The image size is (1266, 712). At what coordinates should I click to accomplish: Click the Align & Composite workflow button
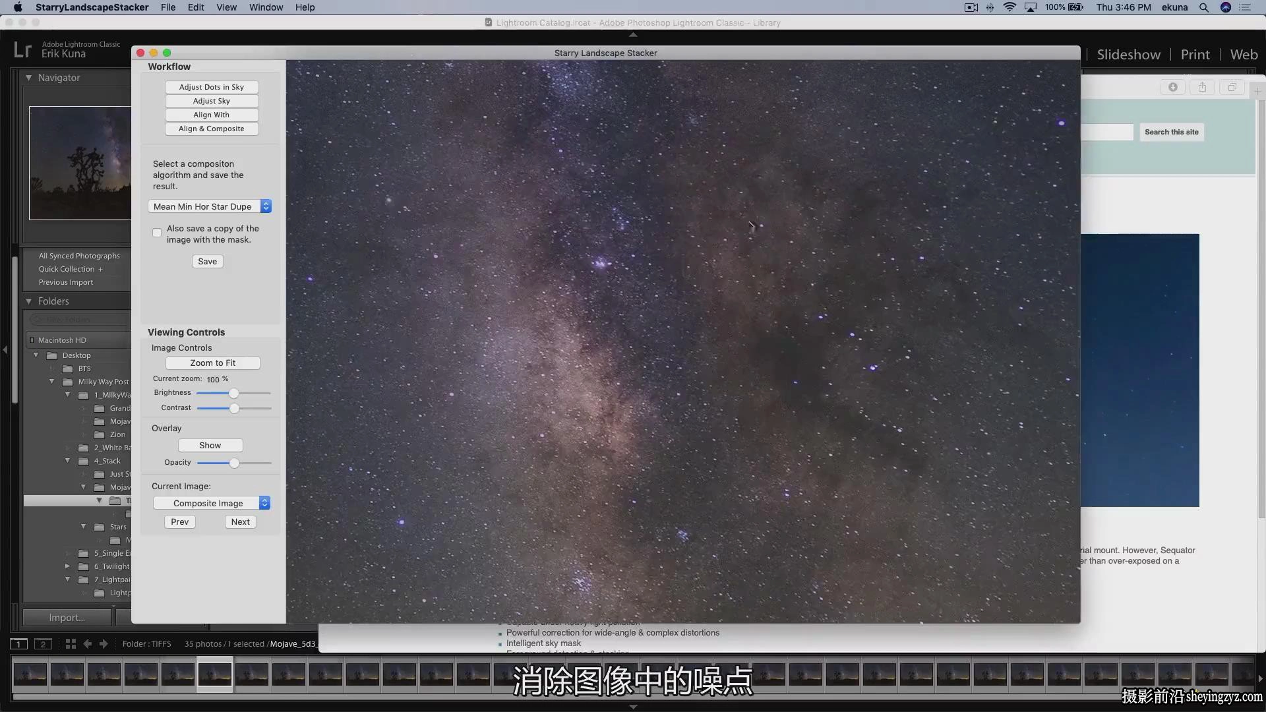[x=211, y=129]
